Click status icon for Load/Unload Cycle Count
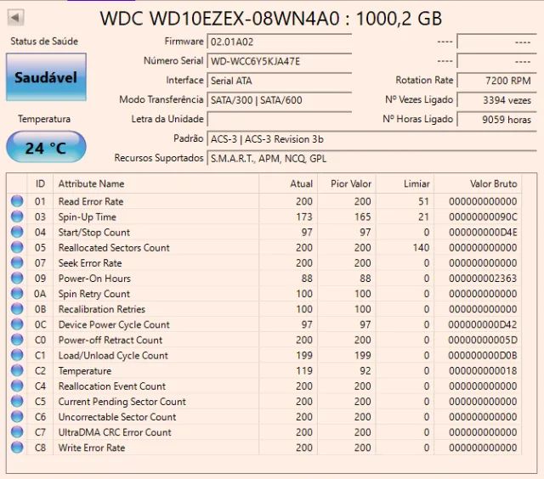 point(17,355)
